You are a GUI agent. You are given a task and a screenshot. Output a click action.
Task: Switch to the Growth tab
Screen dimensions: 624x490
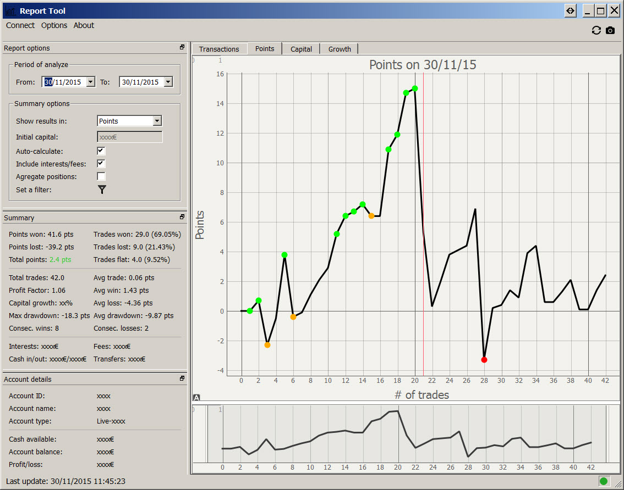click(340, 49)
